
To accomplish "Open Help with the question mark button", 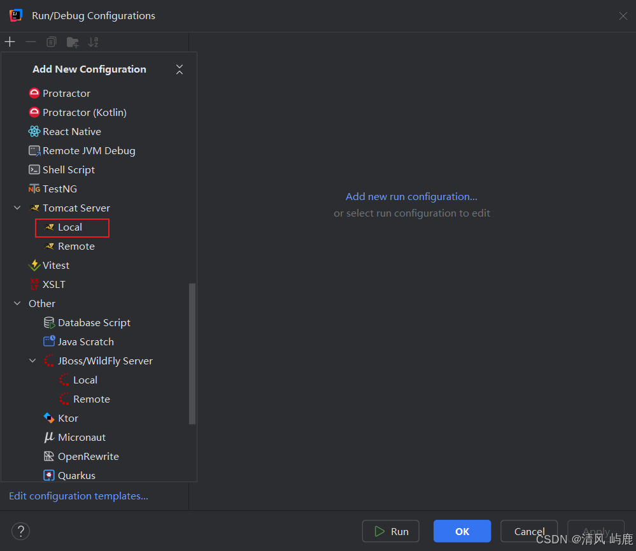I will [20, 531].
